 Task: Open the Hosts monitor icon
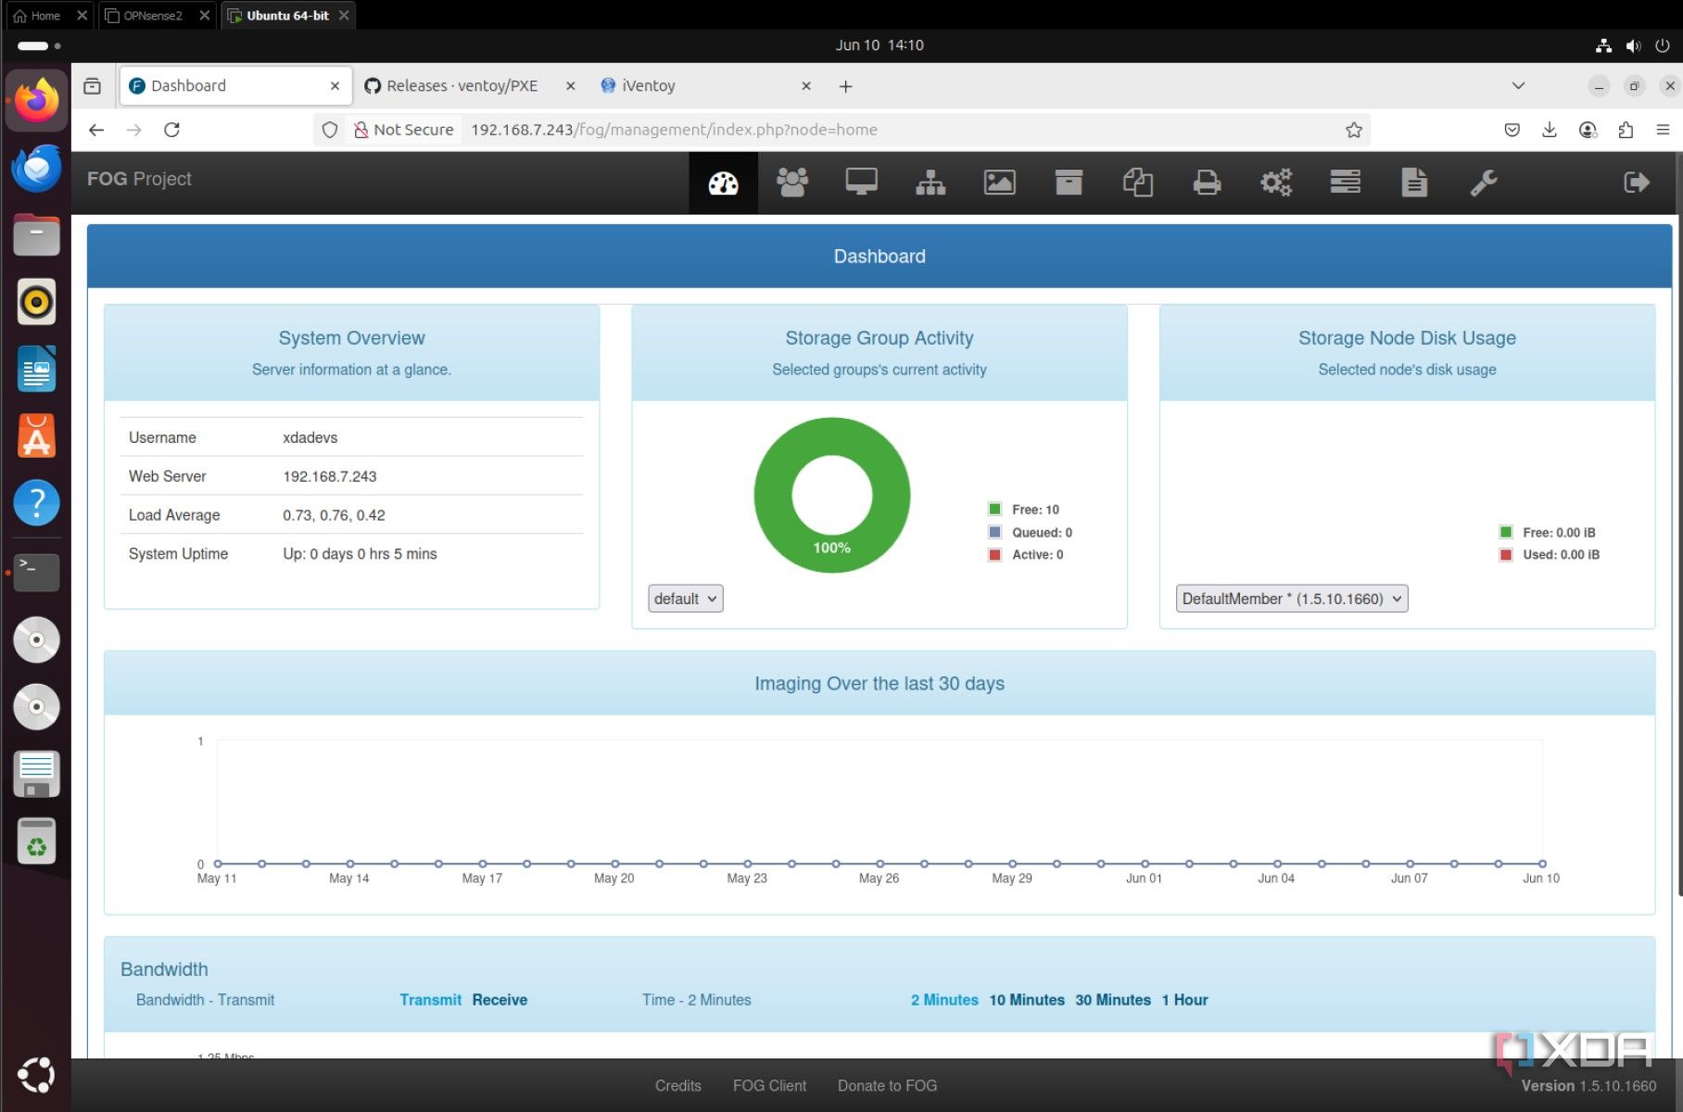click(861, 183)
